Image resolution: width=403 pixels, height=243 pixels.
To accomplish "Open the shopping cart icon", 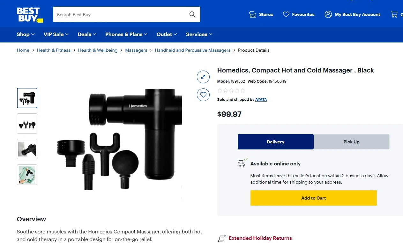I will pyautogui.click(x=394, y=14).
